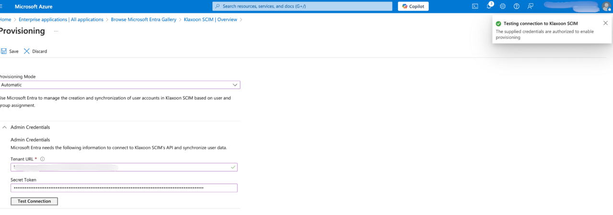Image resolution: width=613 pixels, height=215 pixels.
Task: Click Save in the command bar
Action: tap(10, 51)
